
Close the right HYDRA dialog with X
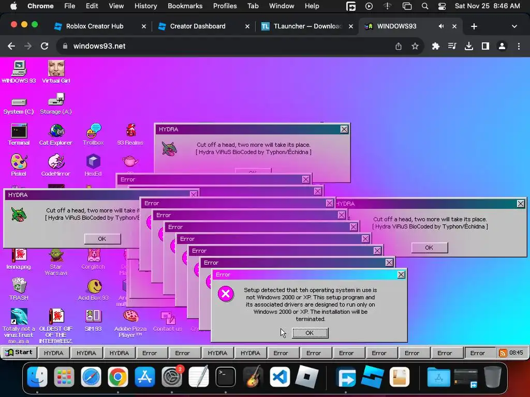coord(521,204)
